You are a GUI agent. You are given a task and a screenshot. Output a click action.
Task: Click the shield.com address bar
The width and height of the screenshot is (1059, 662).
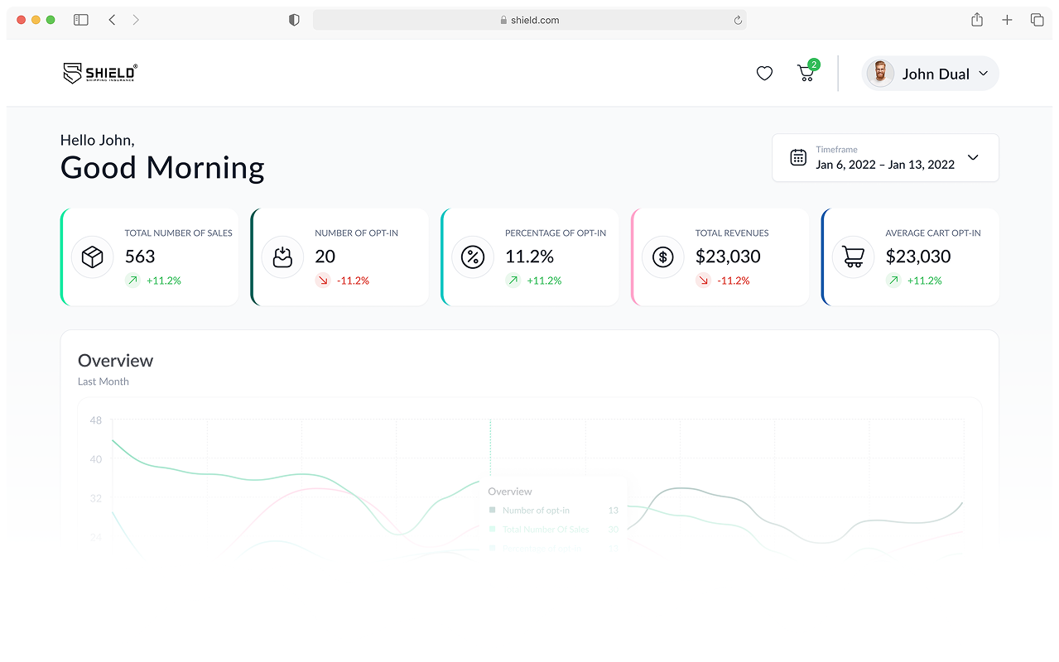tap(530, 20)
